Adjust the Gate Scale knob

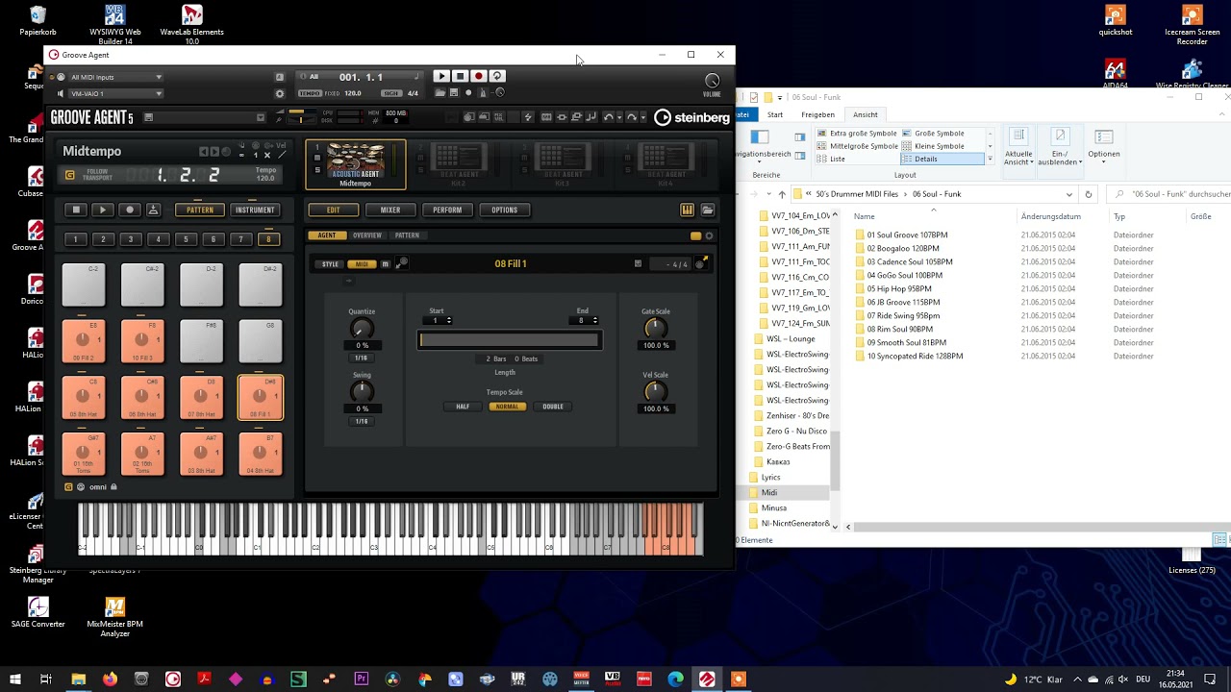(x=655, y=328)
